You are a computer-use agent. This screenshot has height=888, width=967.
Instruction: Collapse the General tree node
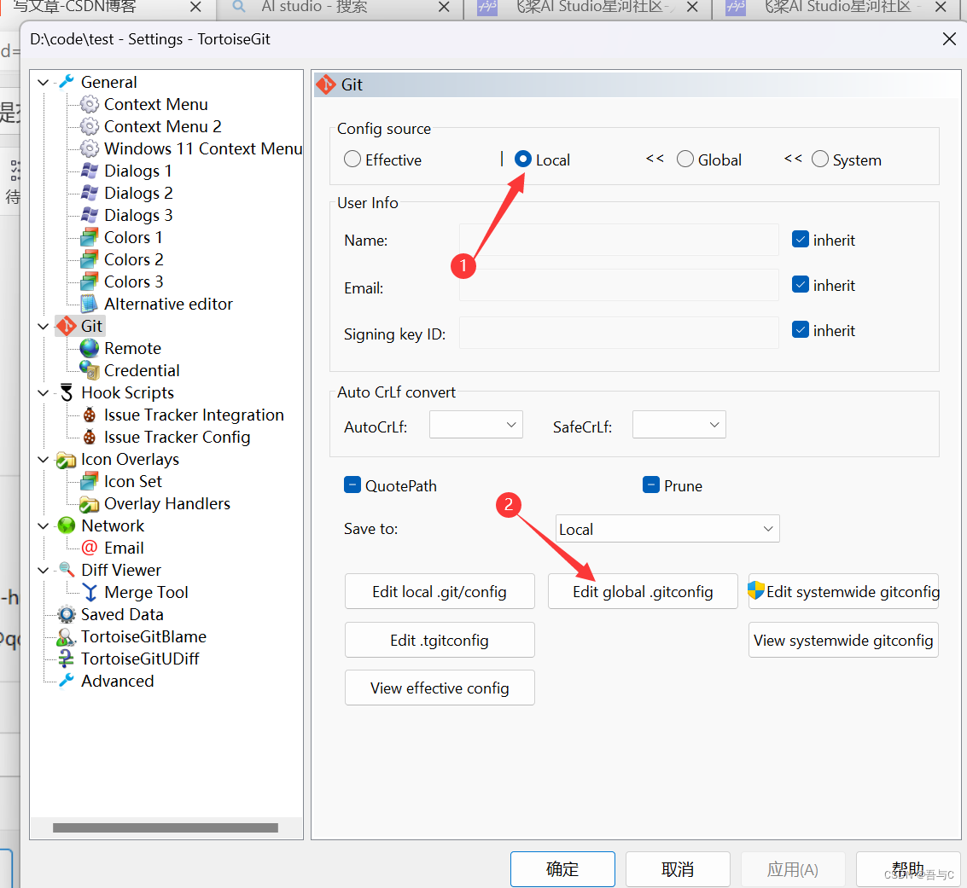pyautogui.click(x=44, y=82)
